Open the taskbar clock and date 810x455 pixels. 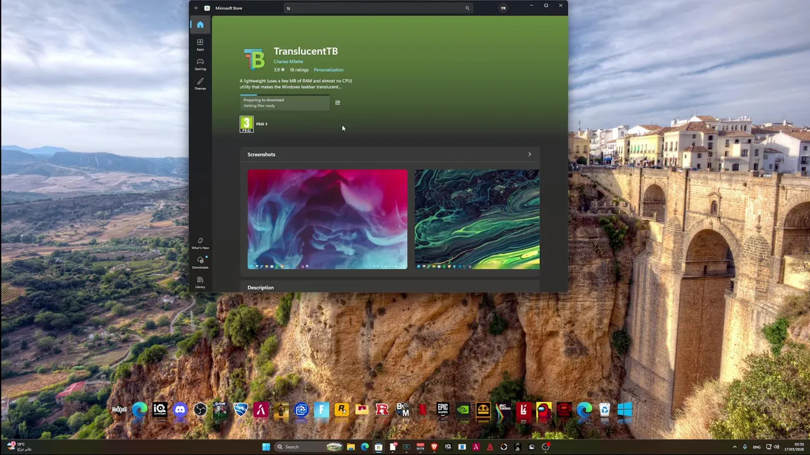point(795,447)
